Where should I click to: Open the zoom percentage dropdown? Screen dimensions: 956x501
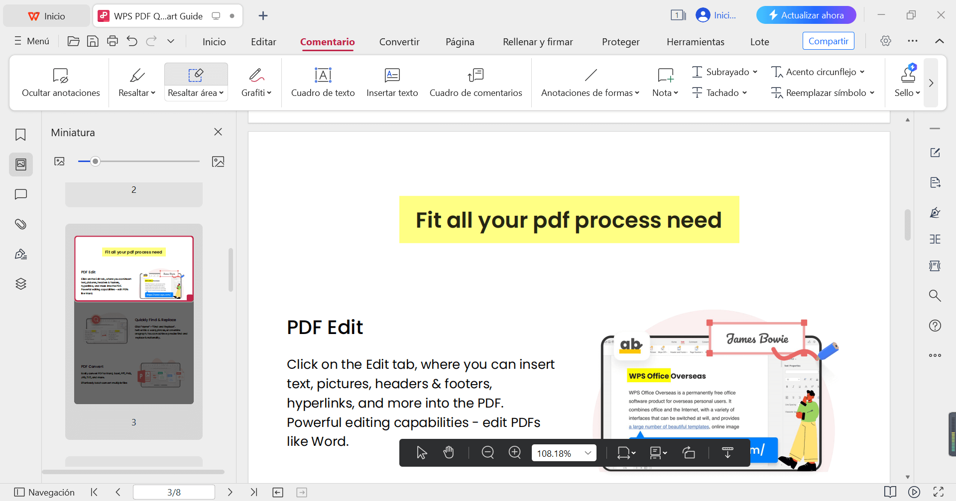pyautogui.click(x=588, y=453)
